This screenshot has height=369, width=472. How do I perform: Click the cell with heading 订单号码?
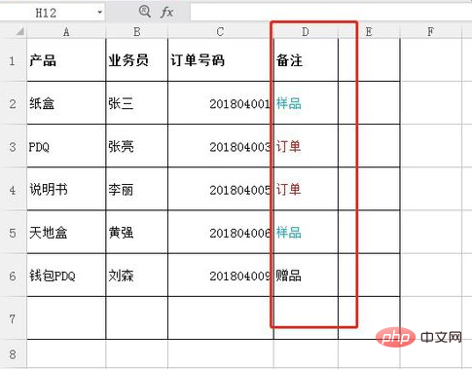coord(221,60)
